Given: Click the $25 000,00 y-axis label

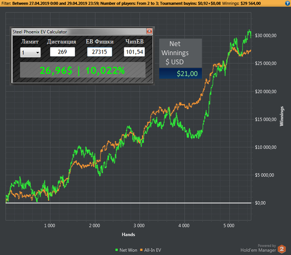Looking at the screenshot, I should pyautogui.click(x=266, y=64).
